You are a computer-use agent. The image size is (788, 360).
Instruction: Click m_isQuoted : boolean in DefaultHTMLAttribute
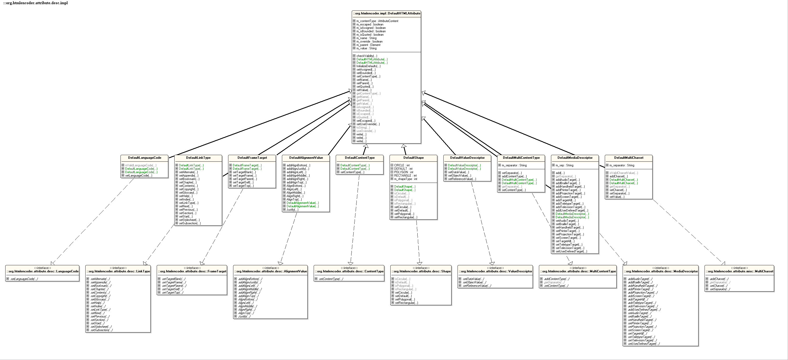370,35
